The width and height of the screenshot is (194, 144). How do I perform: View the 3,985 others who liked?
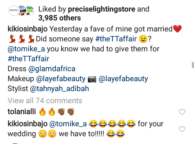(60, 18)
